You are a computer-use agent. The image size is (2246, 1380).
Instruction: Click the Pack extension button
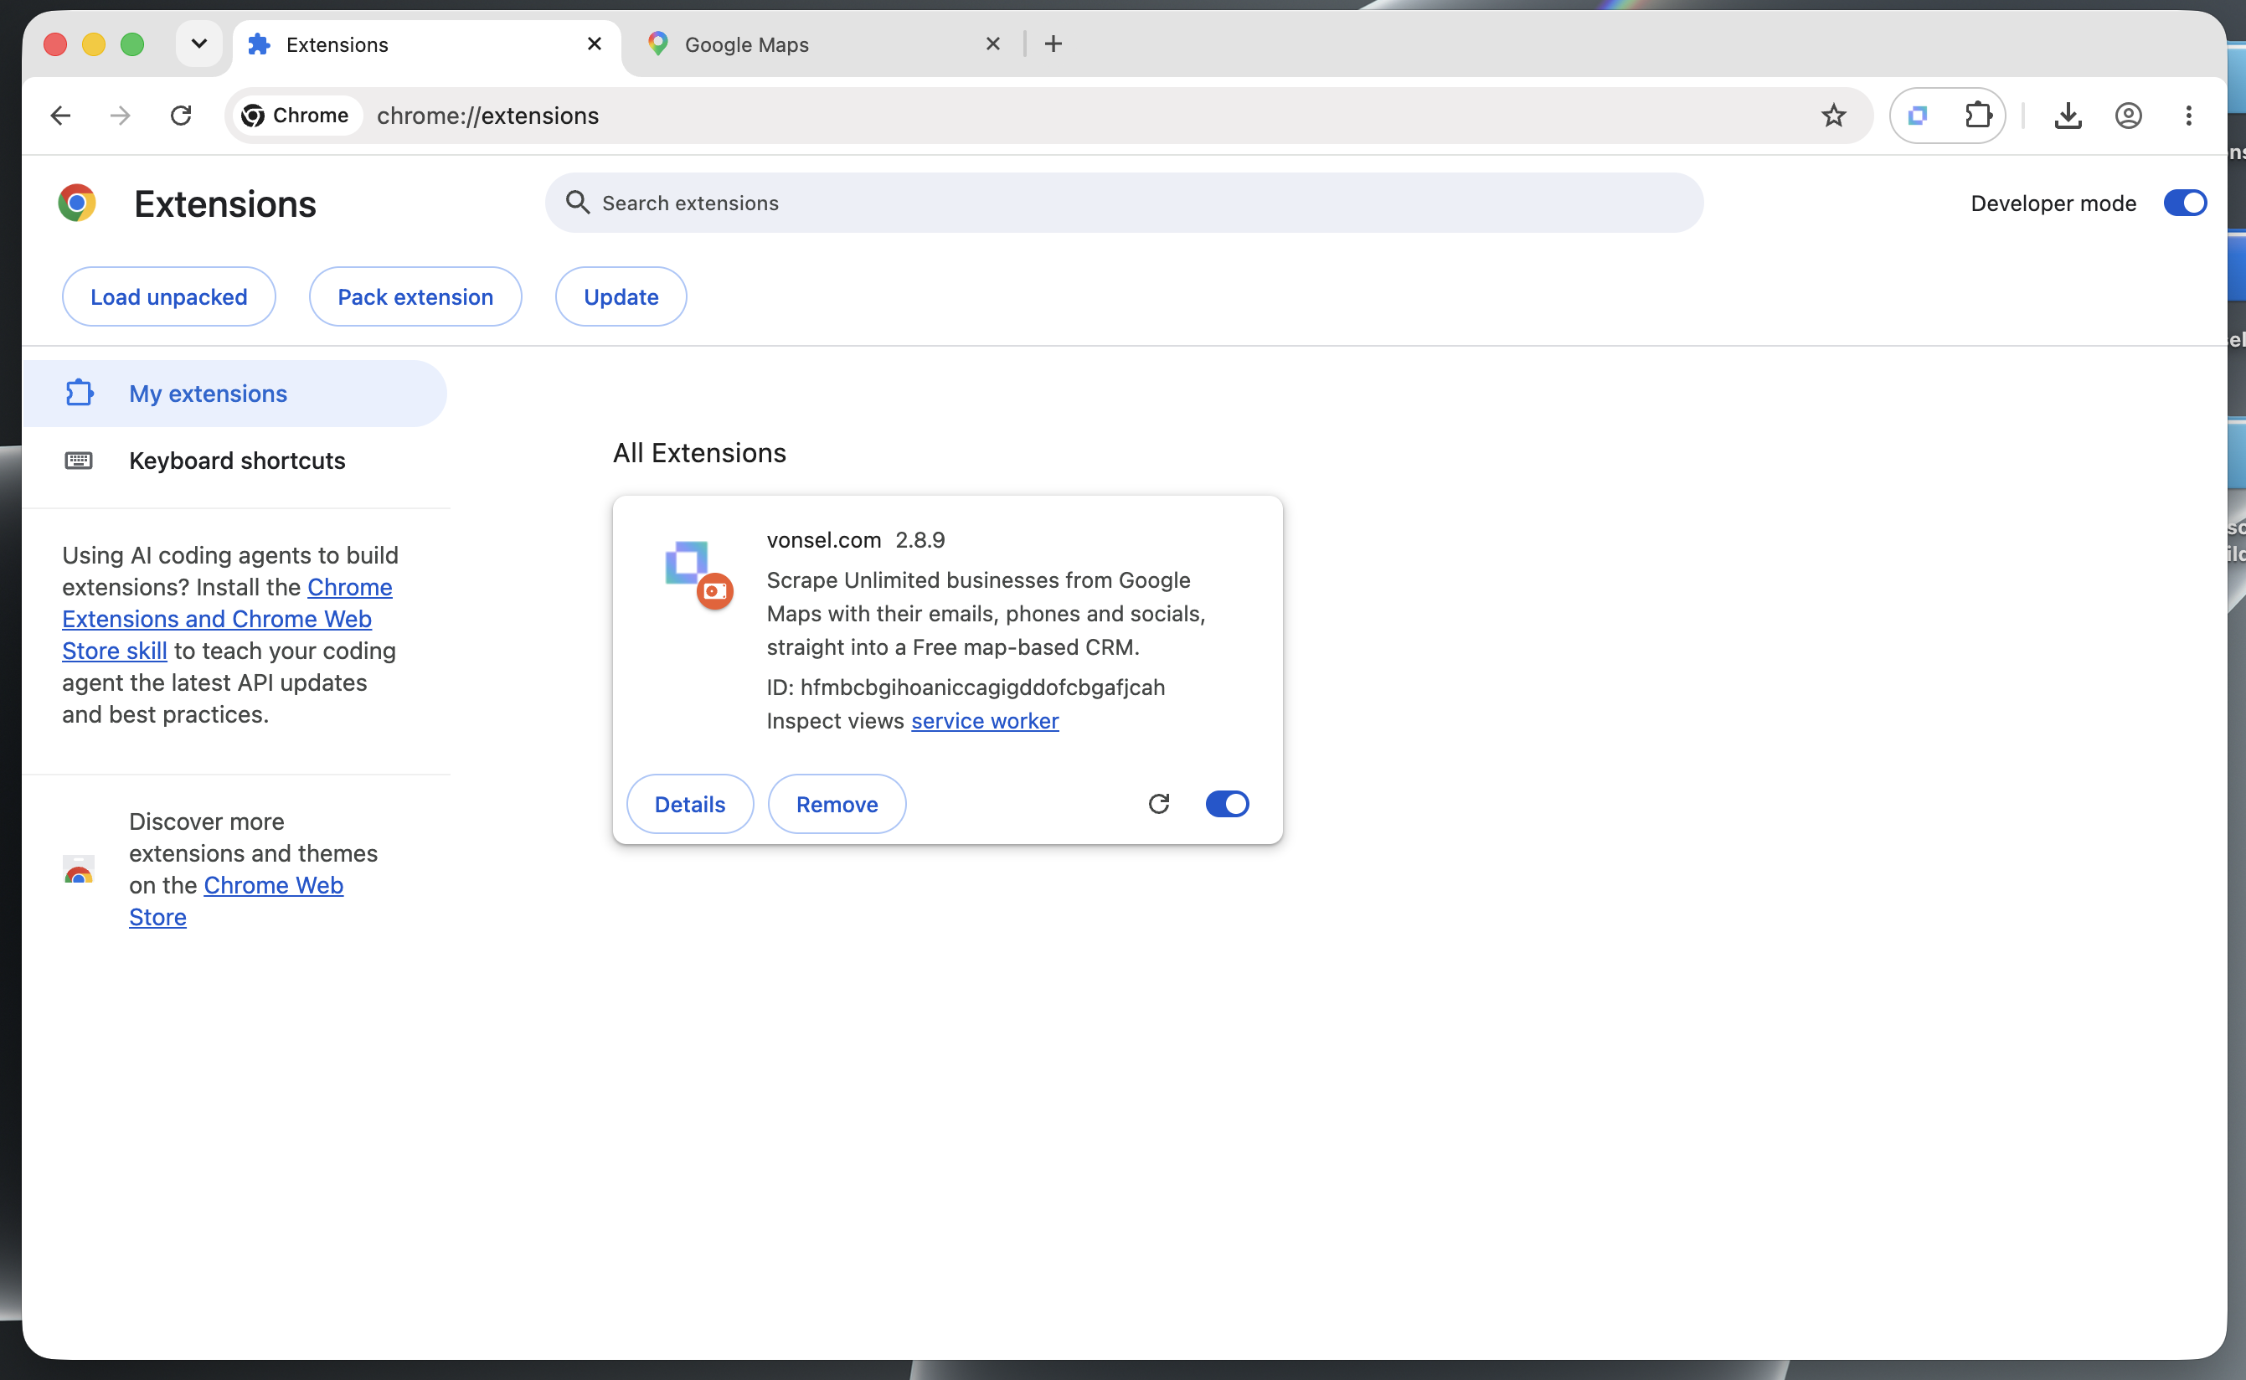point(415,296)
